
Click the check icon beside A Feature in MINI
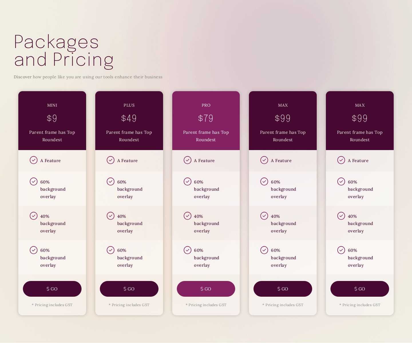point(33,160)
